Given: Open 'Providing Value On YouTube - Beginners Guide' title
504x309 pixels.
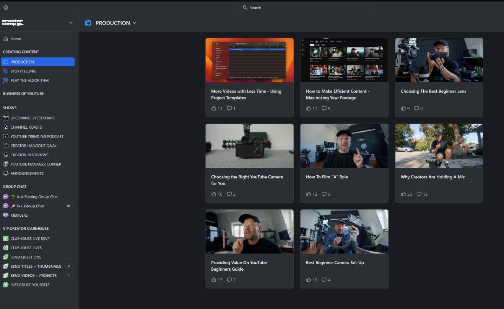Looking at the screenshot, I should click(x=240, y=266).
